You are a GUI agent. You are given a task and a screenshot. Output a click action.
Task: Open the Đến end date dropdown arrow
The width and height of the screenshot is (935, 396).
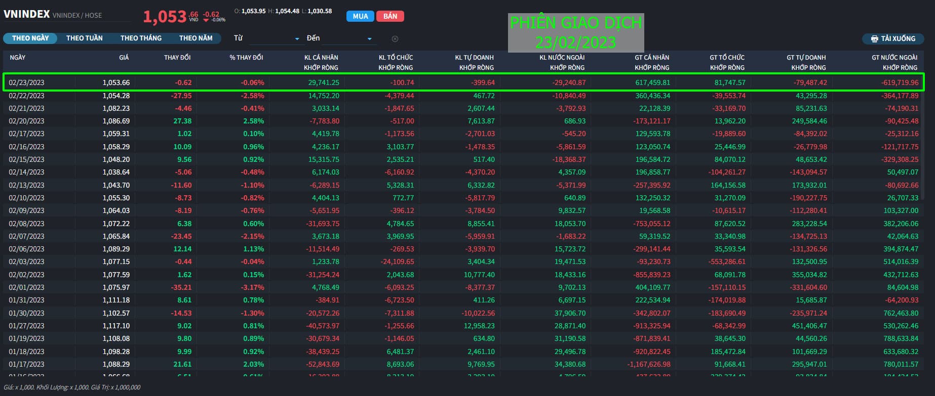click(x=369, y=39)
